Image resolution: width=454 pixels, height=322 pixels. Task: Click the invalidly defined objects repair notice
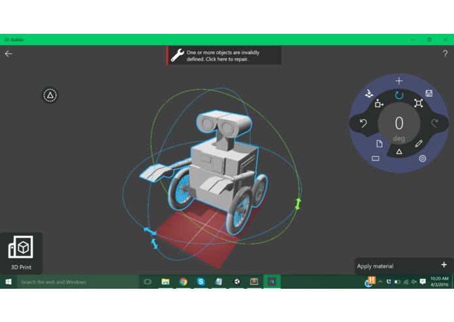tap(224, 55)
